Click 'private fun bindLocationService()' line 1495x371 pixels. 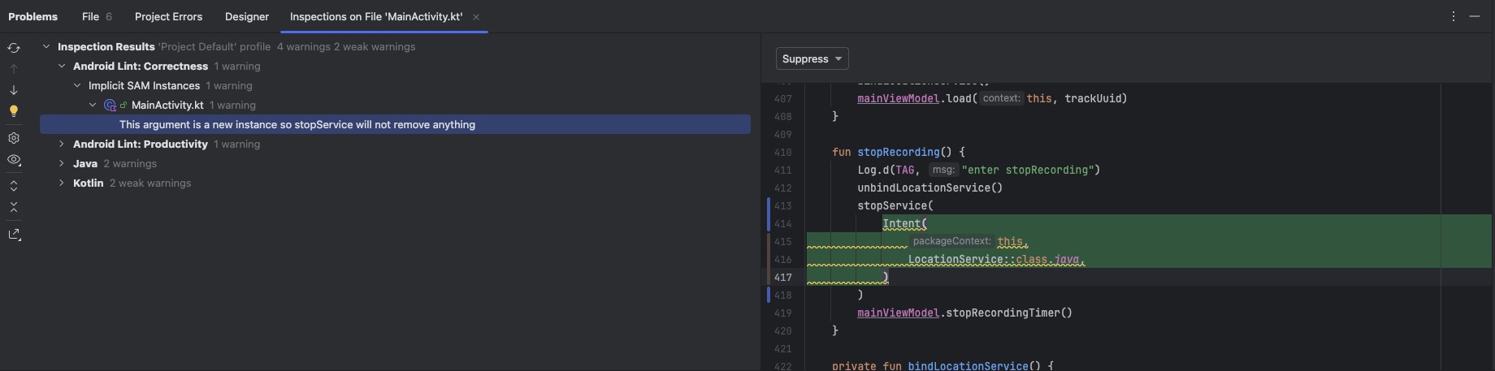[936, 365]
